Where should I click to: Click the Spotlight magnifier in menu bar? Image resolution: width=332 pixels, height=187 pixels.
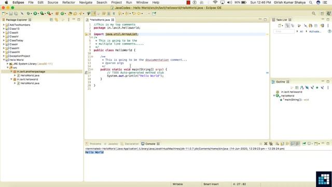click(311, 3)
